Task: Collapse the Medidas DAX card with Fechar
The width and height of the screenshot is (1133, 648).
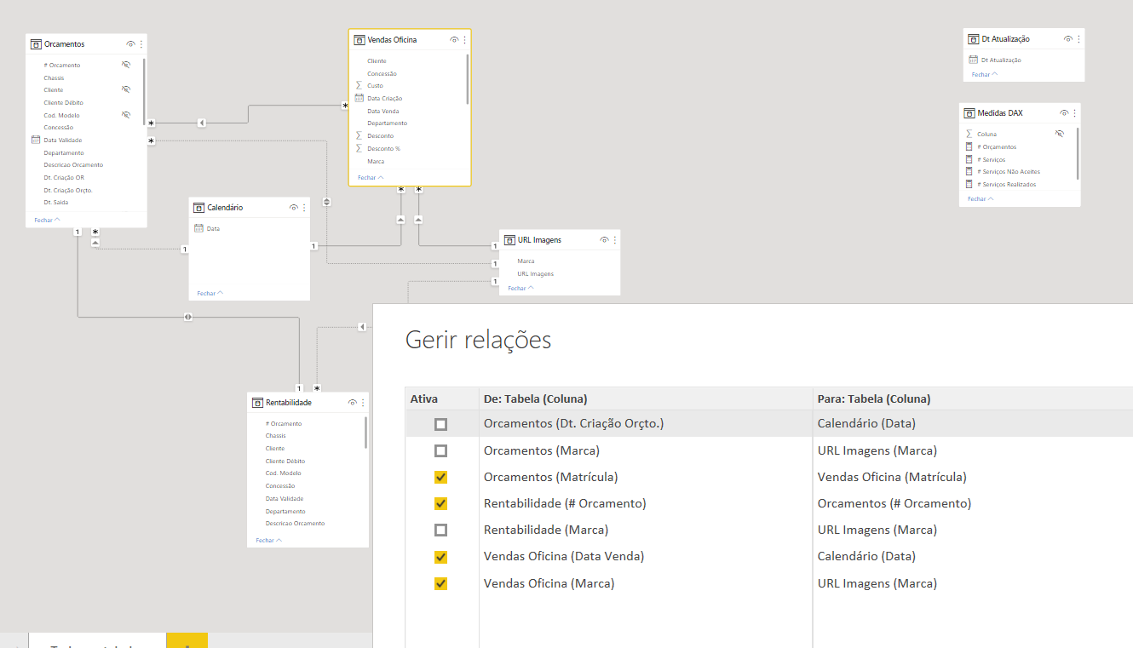Action: click(981, 198)
